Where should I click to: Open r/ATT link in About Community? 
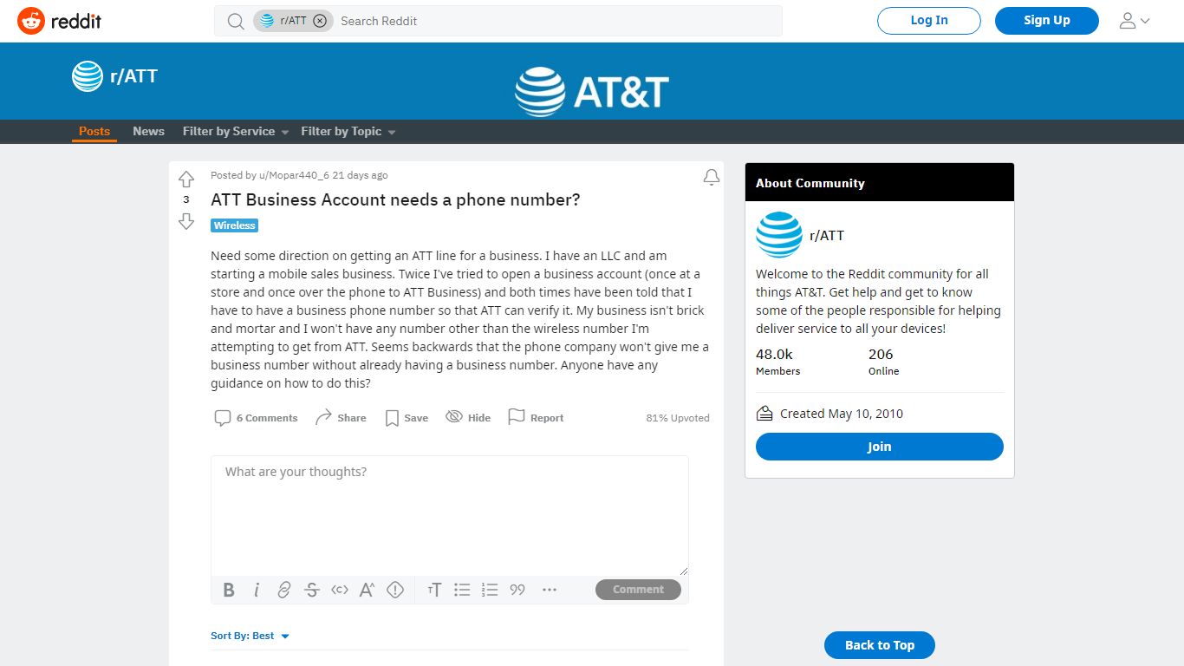tap(827, 236)
